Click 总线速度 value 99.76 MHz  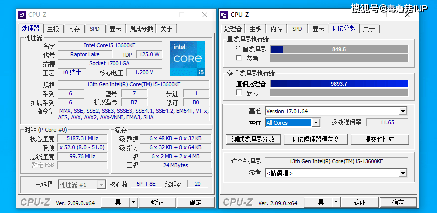(82, 156)
